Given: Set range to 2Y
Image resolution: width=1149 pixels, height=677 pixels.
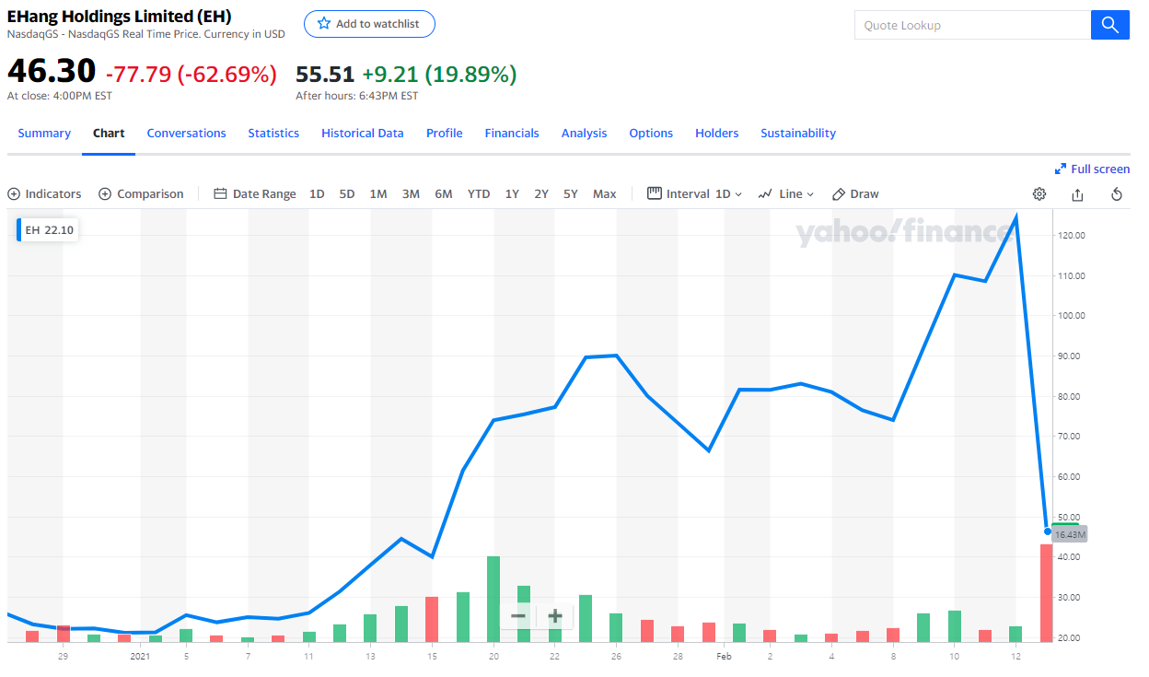Looking at the screenshot, I should coord(541,193).
